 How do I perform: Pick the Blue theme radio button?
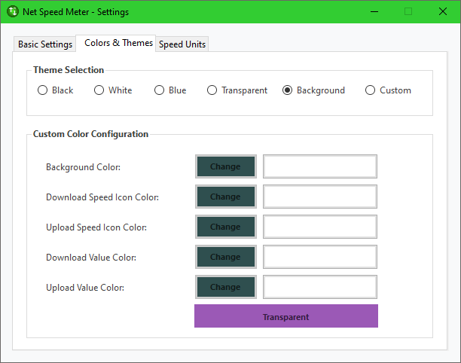(160, 90)
